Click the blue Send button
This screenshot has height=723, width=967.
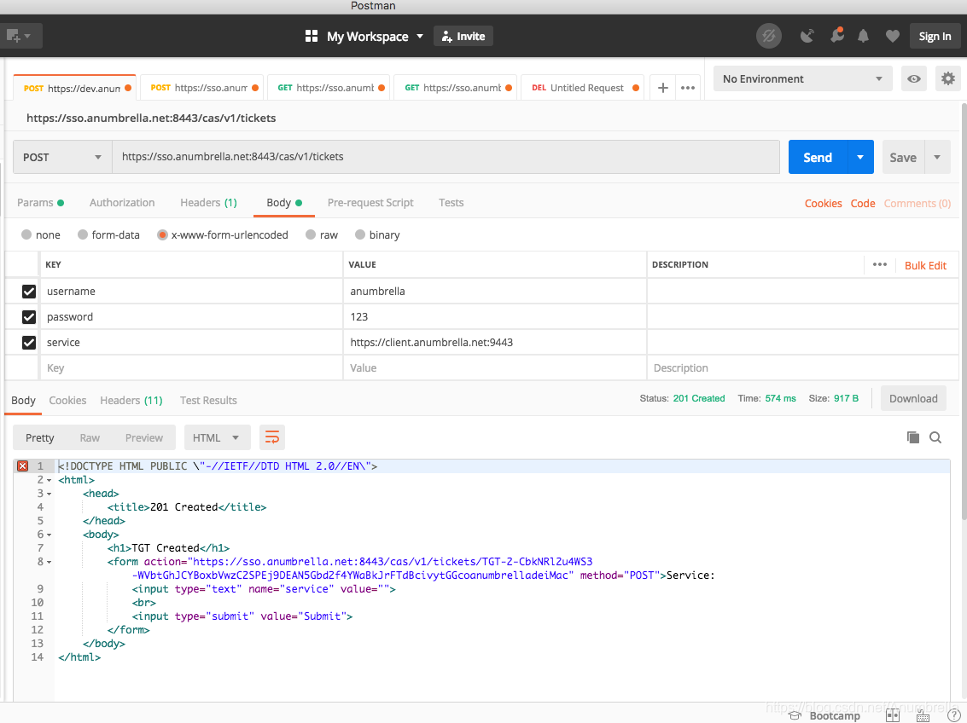818,158
